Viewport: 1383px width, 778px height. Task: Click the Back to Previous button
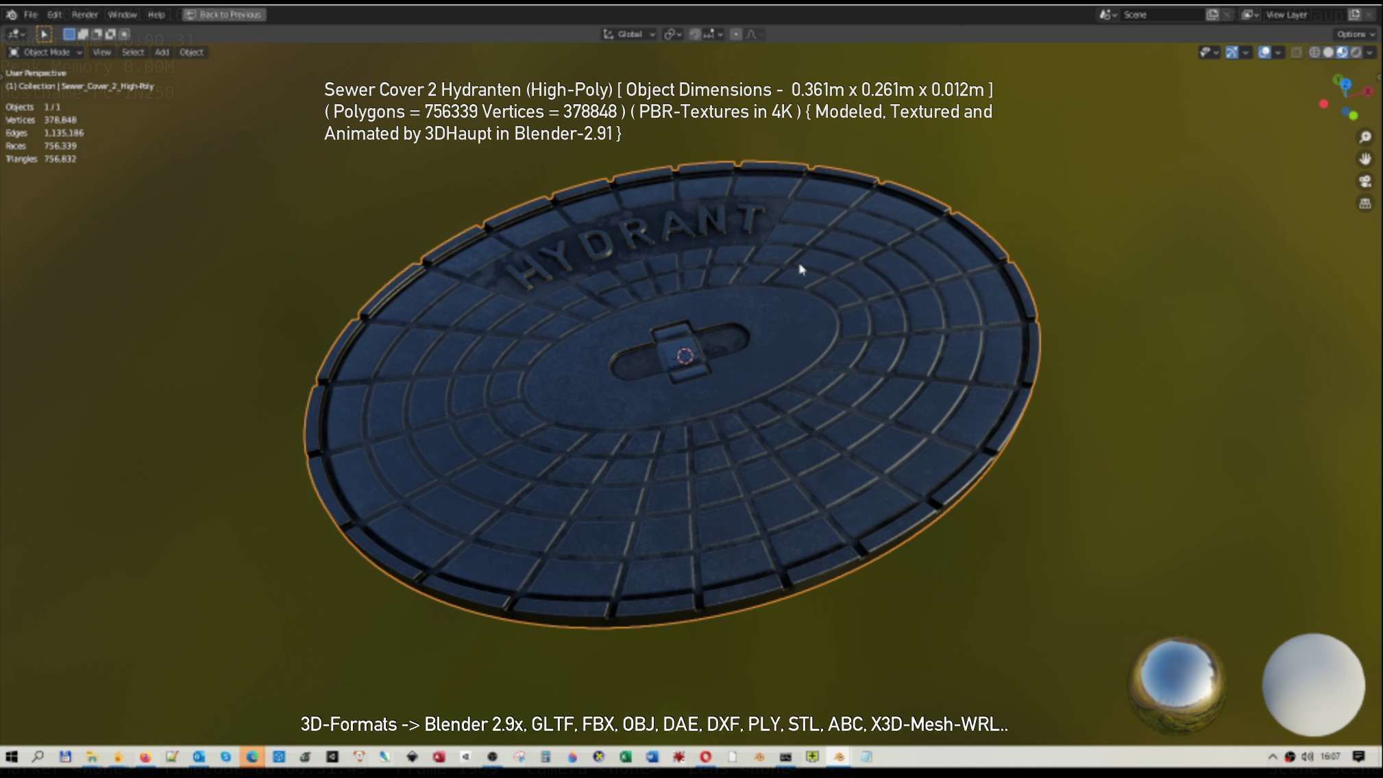(224, 14)
